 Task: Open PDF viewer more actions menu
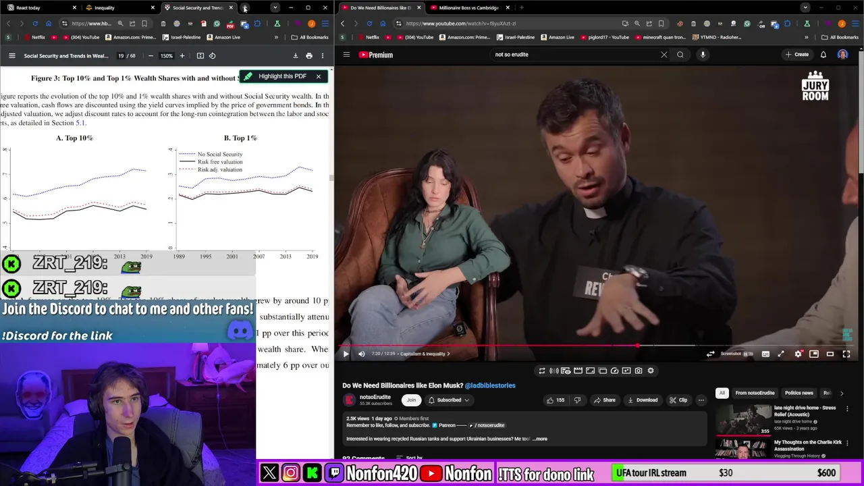coord(323,55)
